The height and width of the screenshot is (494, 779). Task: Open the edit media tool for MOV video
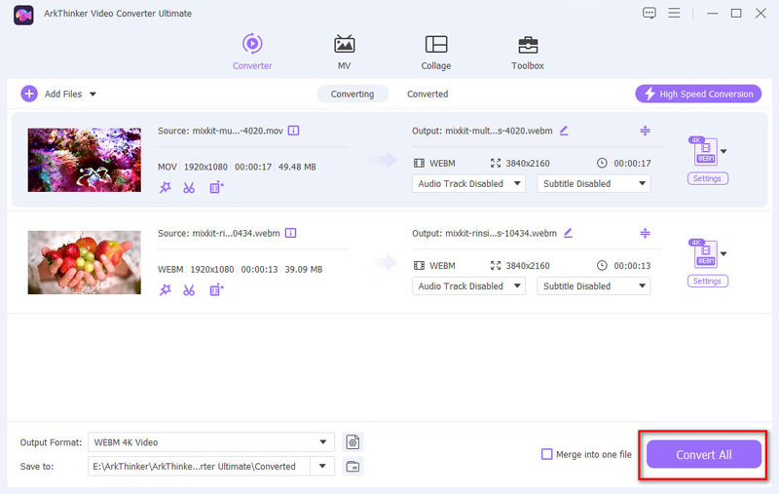point(216,187)
